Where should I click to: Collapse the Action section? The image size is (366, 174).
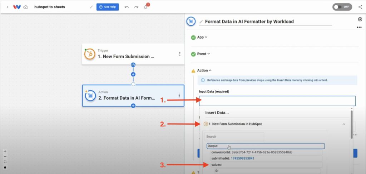[204, 70]
